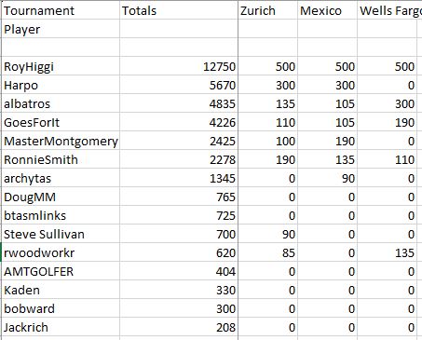This screenshot has height=340, width=422.
Task: Select the Totals column header cell
Action: (179, 10)
